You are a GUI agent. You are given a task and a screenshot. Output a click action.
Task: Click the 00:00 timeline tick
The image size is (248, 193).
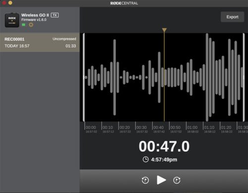click(x=91, y=128)
